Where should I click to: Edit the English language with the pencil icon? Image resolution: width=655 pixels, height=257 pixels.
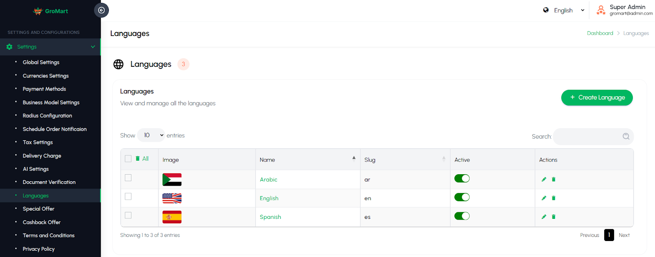pos(544,198)
